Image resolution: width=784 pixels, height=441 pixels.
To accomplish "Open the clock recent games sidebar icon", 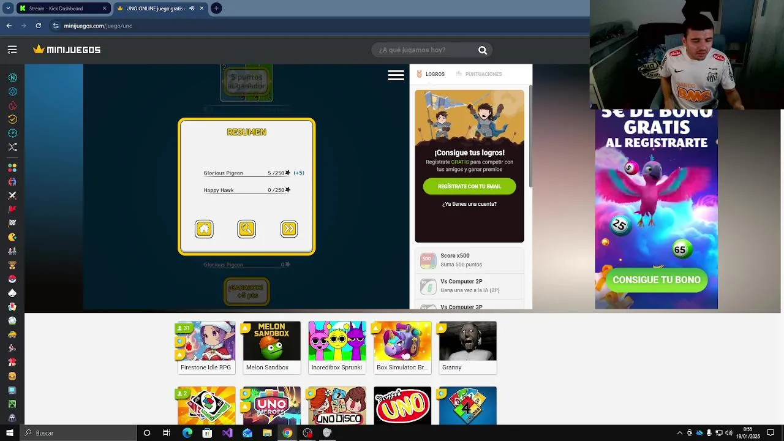I will pyautogui.click(x=12, y=133).
